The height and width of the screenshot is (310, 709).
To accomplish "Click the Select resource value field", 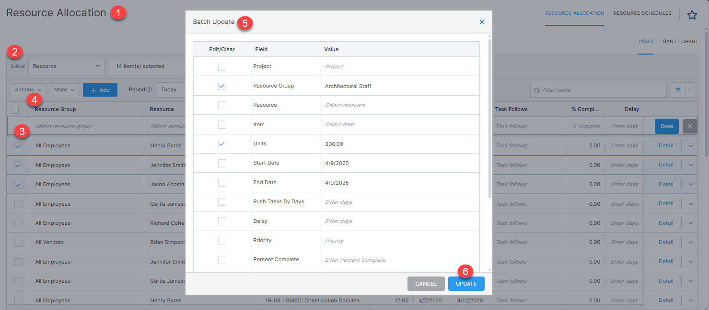I will coord(400,105).
